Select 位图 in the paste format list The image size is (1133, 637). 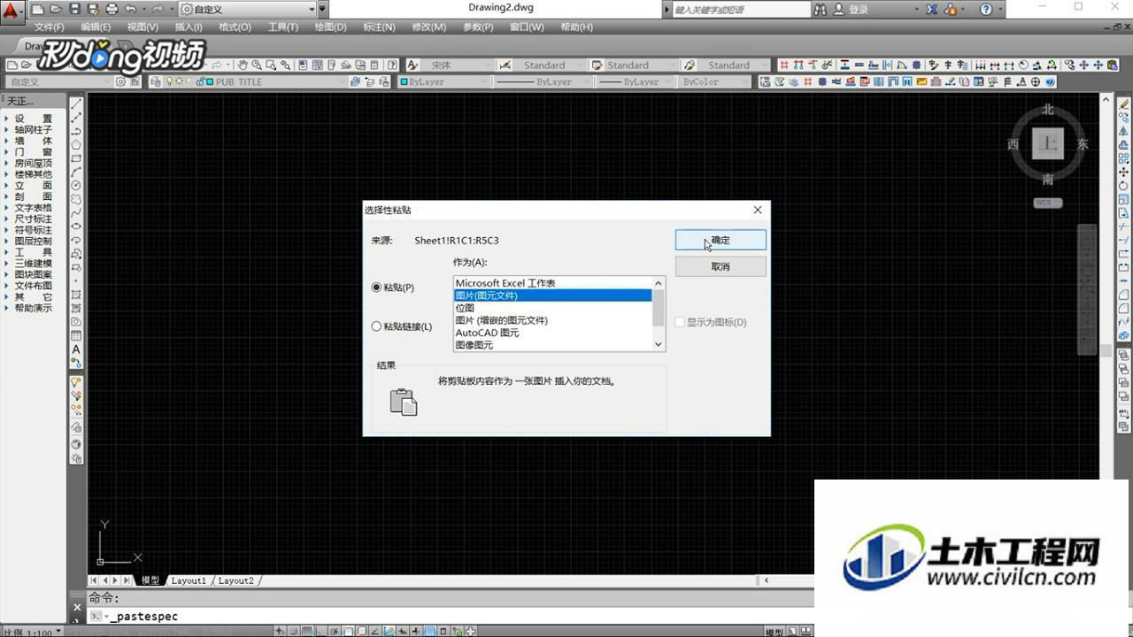click(x=463, y=307)
